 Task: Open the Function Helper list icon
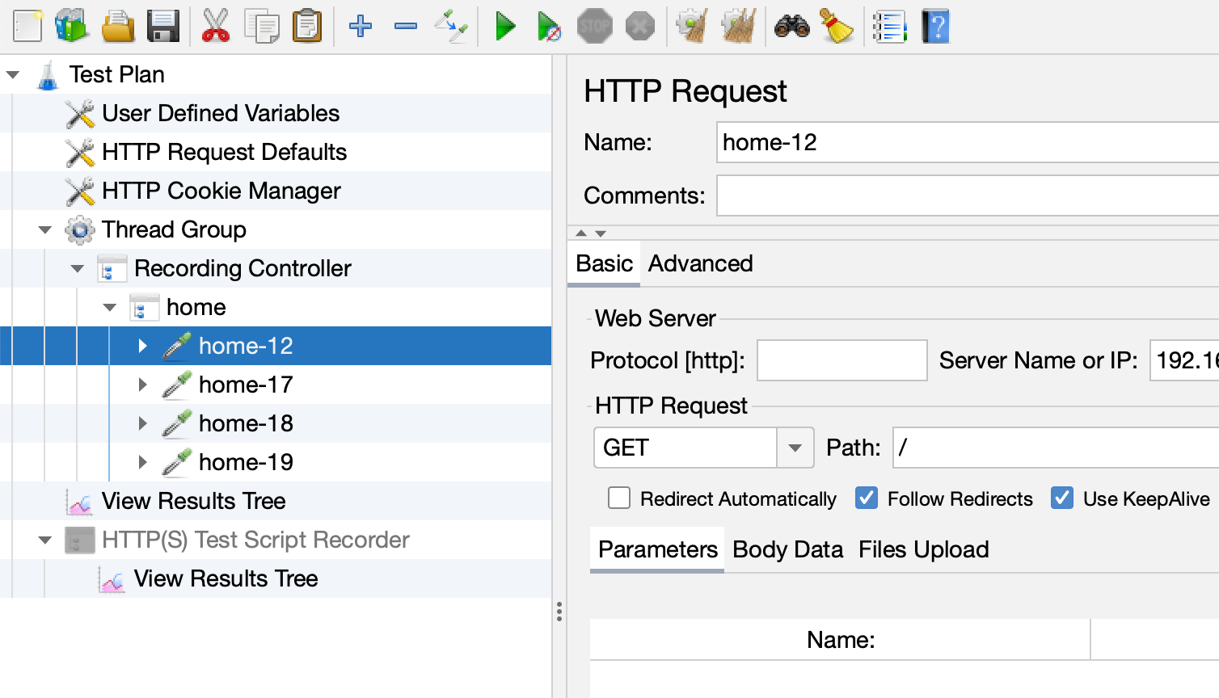coord(889,26)
